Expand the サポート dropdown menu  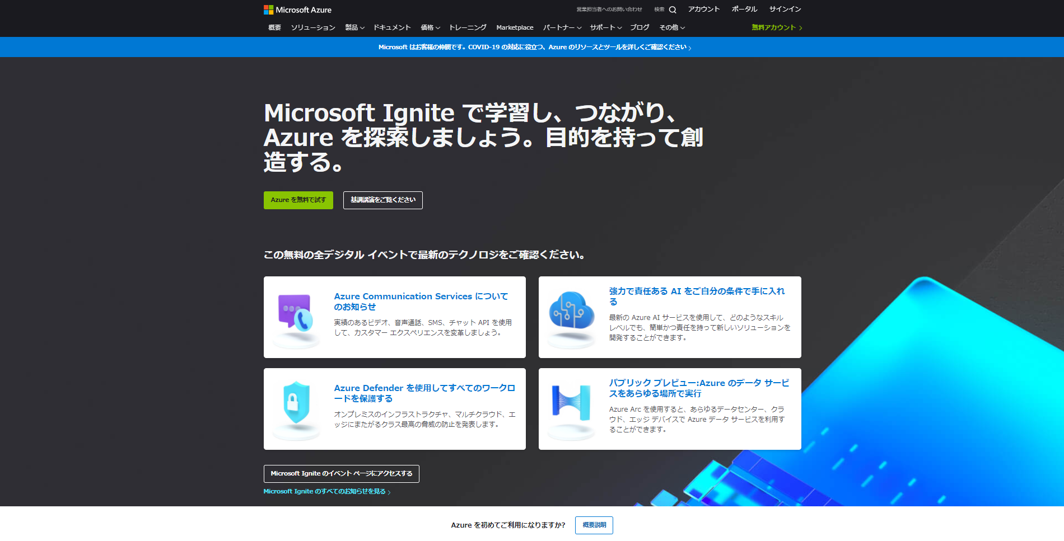605,27
